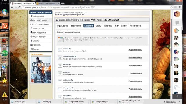Click the browser back arrow
The width and height of the screenshot is (186, 104).
(12, 7)
